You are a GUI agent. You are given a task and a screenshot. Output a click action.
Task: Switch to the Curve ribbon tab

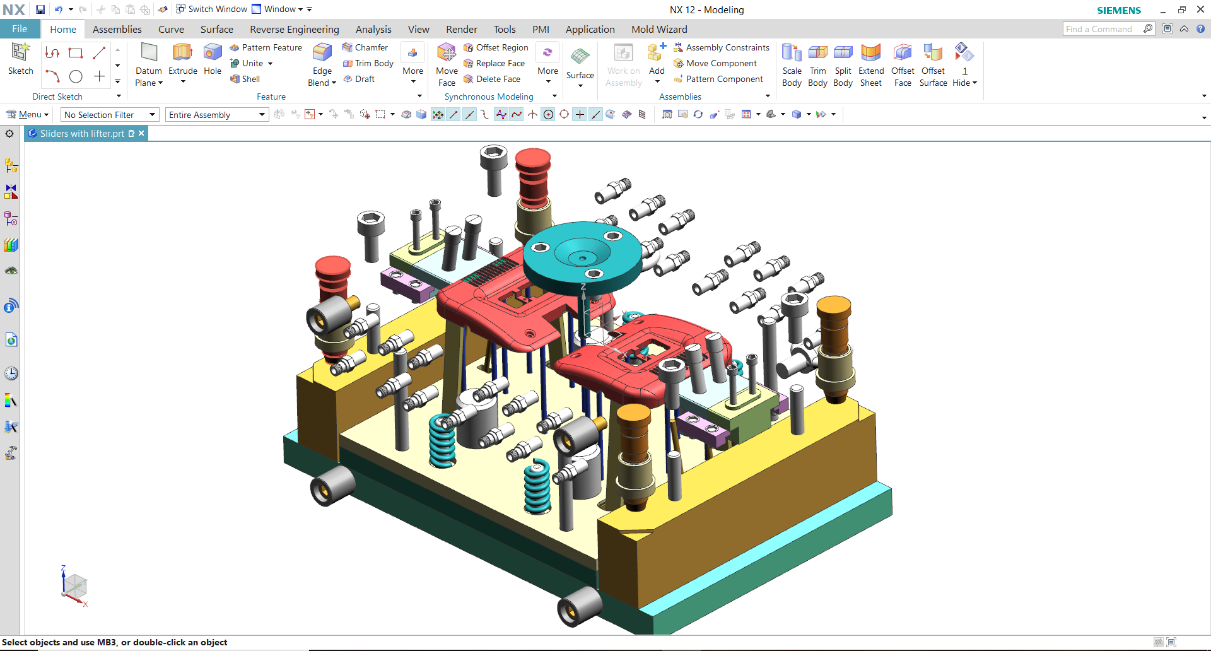[171, 29]
